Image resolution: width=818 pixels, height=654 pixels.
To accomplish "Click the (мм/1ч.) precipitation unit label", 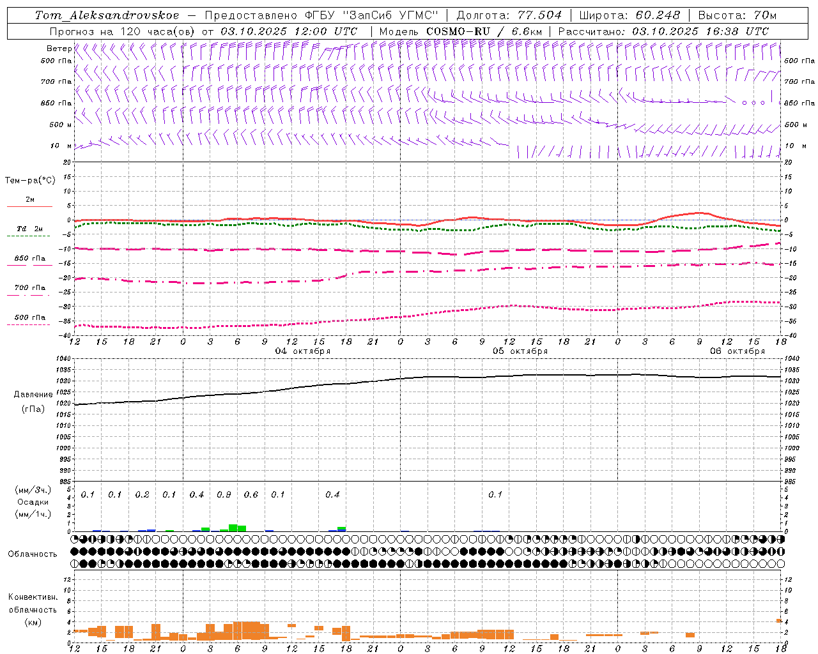I will click(x=33, y=514).
